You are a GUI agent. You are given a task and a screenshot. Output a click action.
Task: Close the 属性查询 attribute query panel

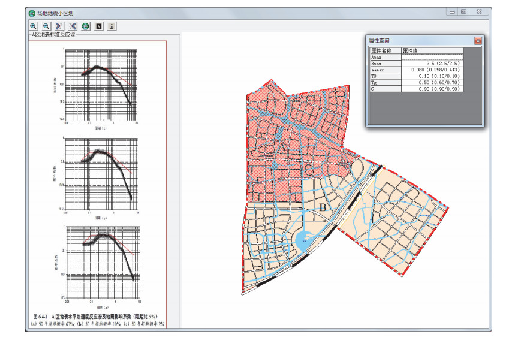[477, 41]
